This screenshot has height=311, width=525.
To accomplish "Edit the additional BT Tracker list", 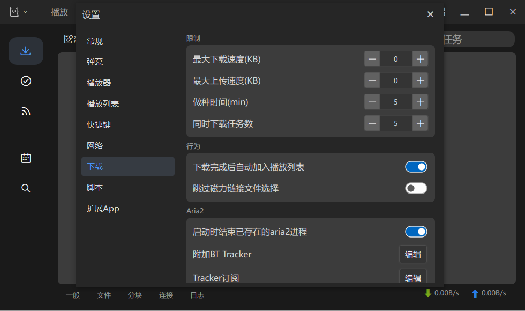I will [x=413, y=254].
